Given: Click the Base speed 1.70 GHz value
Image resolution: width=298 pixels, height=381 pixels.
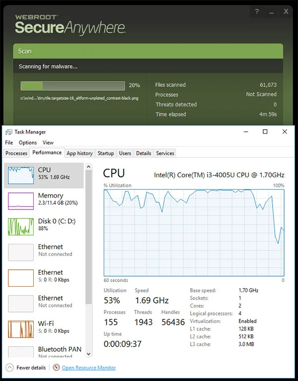Looking at the screenshot, I should 248,291.
